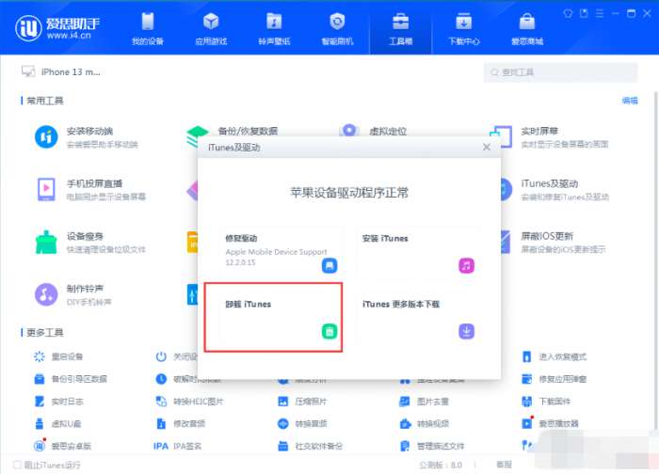The height and width of the screenshot is (474, 659).
Task: Open the 修改音频 edit audio tool
Action: click(181, 423)
